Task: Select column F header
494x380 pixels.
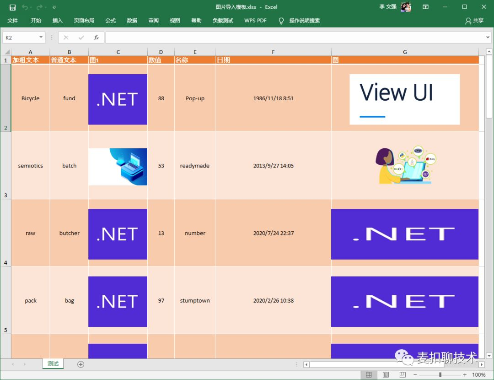Action: click(273, 52)
